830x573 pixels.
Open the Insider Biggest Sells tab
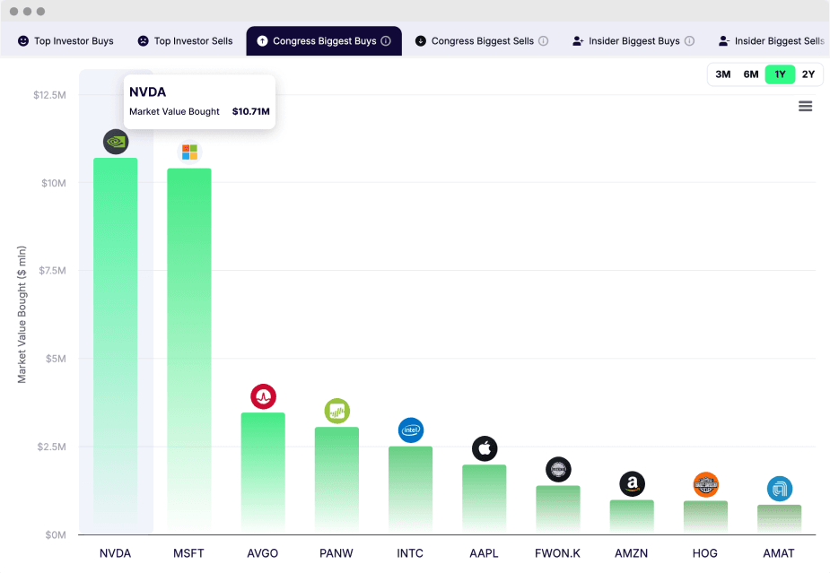click(x=771, y=40)
